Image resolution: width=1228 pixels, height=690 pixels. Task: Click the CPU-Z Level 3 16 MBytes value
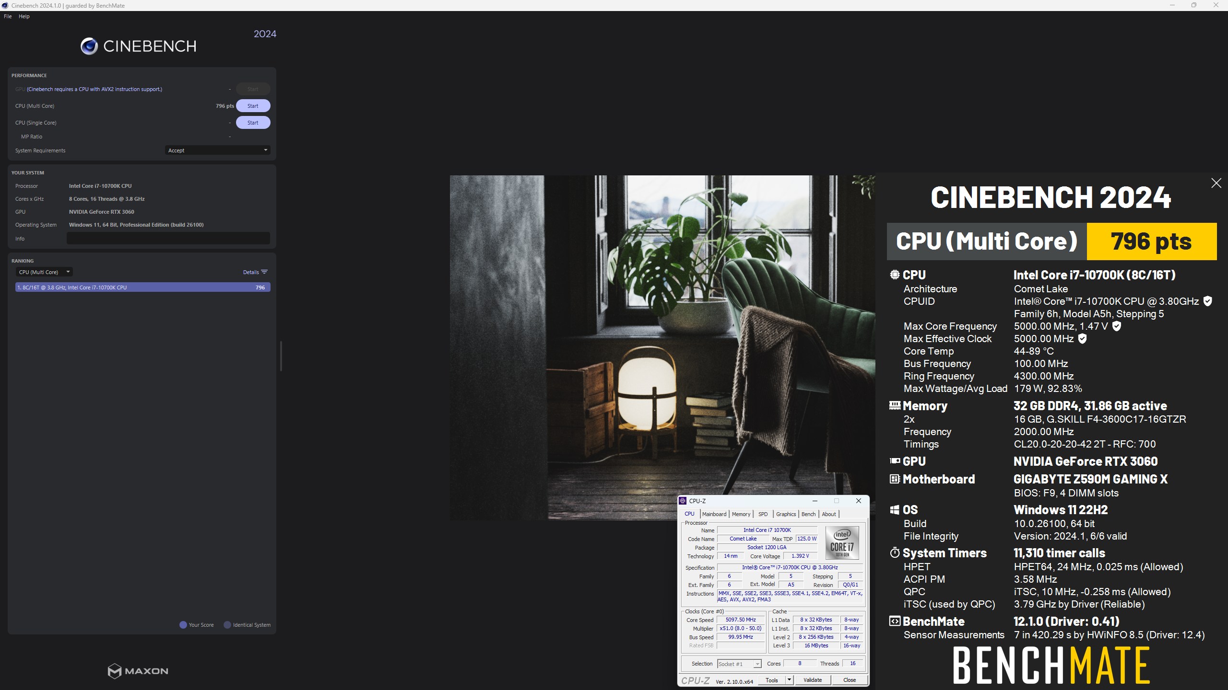pos(816,645)
